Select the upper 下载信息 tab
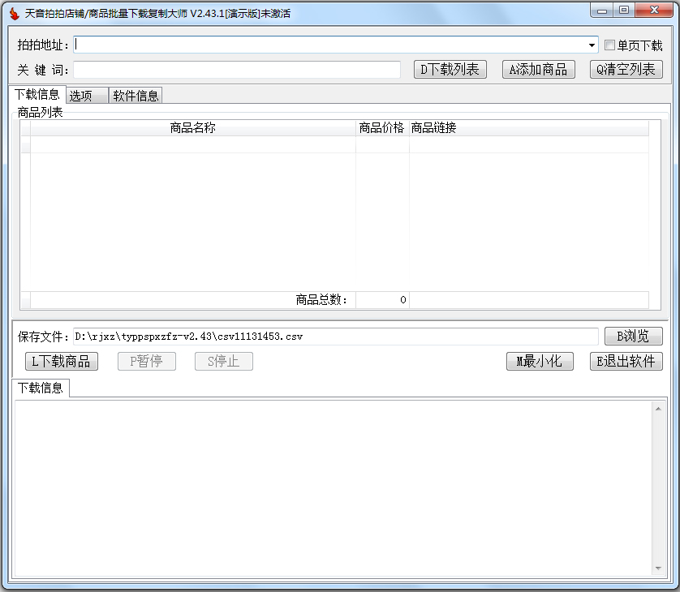 [x=37, y=95]
